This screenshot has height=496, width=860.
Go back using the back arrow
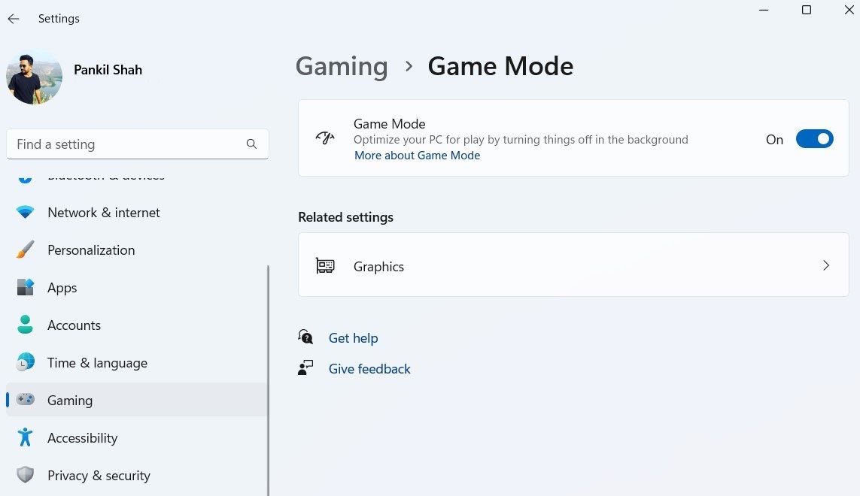[x=14, y=19]
